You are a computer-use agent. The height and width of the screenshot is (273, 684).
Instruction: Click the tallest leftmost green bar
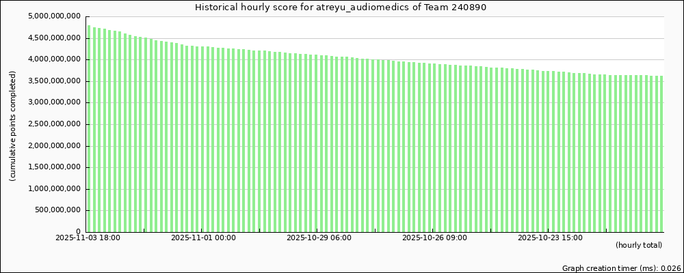[89, 128]
